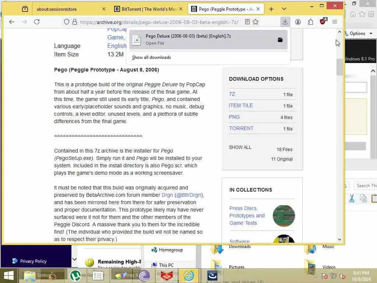Click home icon in background window

click(x=353, y=14)
